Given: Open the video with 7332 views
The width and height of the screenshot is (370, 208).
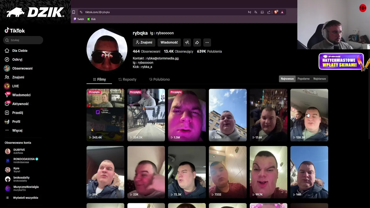Looking at the screenshot, I should pos(227,172).
